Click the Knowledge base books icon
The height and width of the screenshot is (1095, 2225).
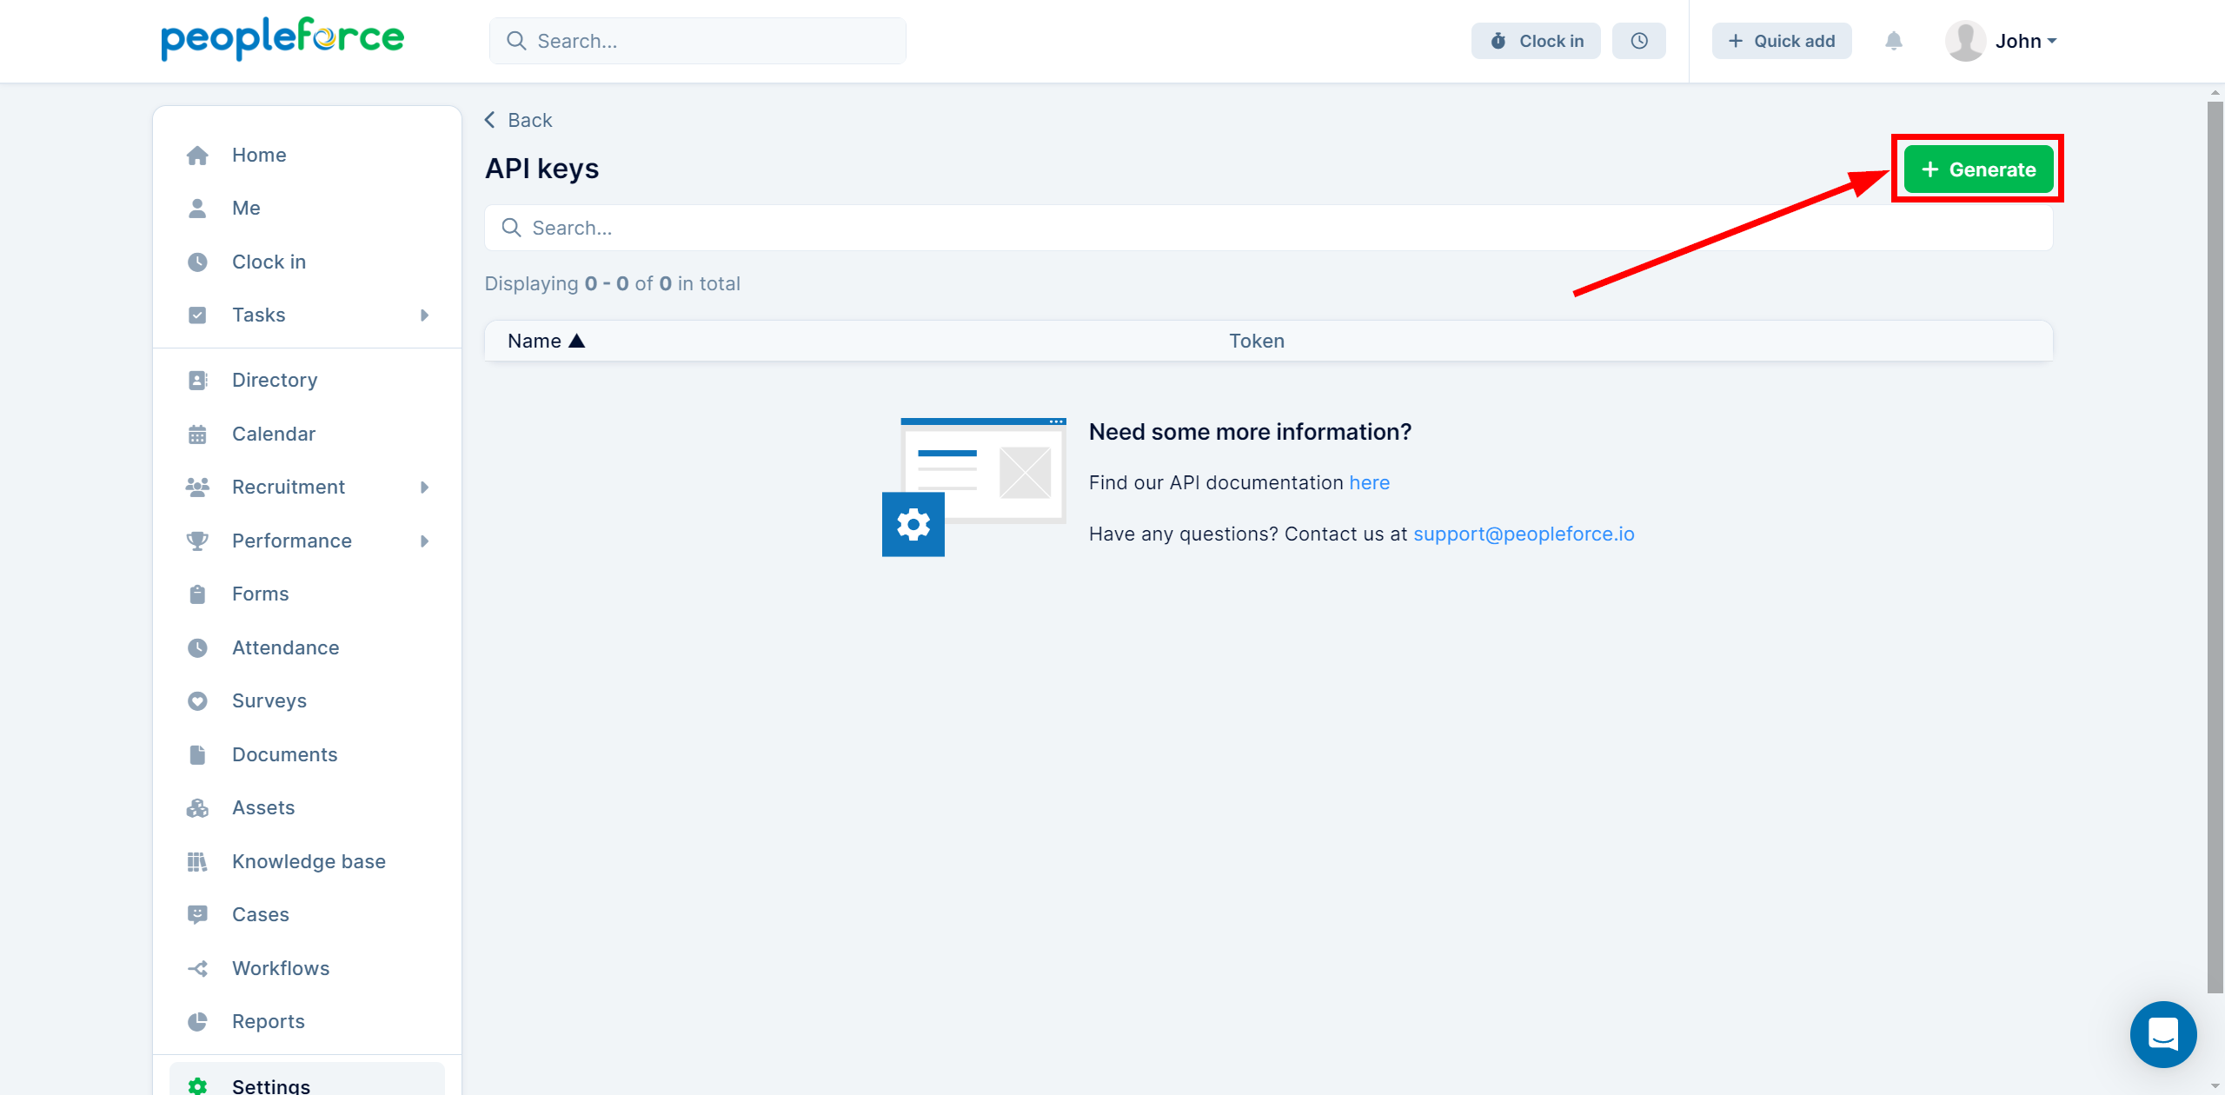(197, 862)
